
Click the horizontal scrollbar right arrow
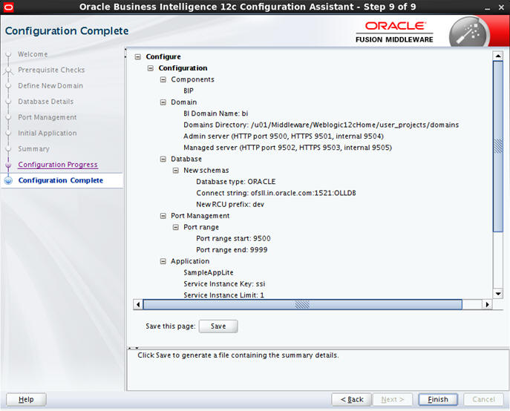[x=487, y=304]
